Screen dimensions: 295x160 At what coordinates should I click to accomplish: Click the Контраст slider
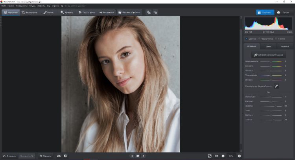pyautogui.click(x=271, y=101)
